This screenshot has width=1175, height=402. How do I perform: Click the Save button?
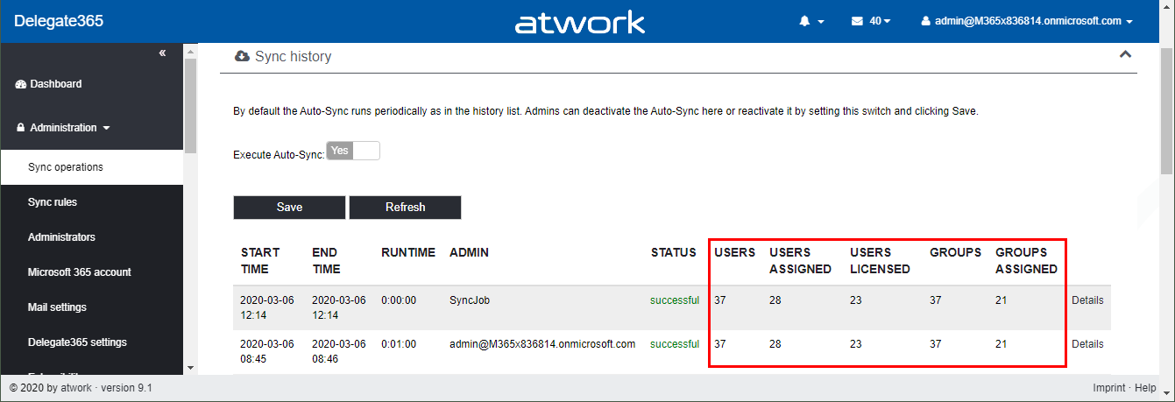click(289, 208)
